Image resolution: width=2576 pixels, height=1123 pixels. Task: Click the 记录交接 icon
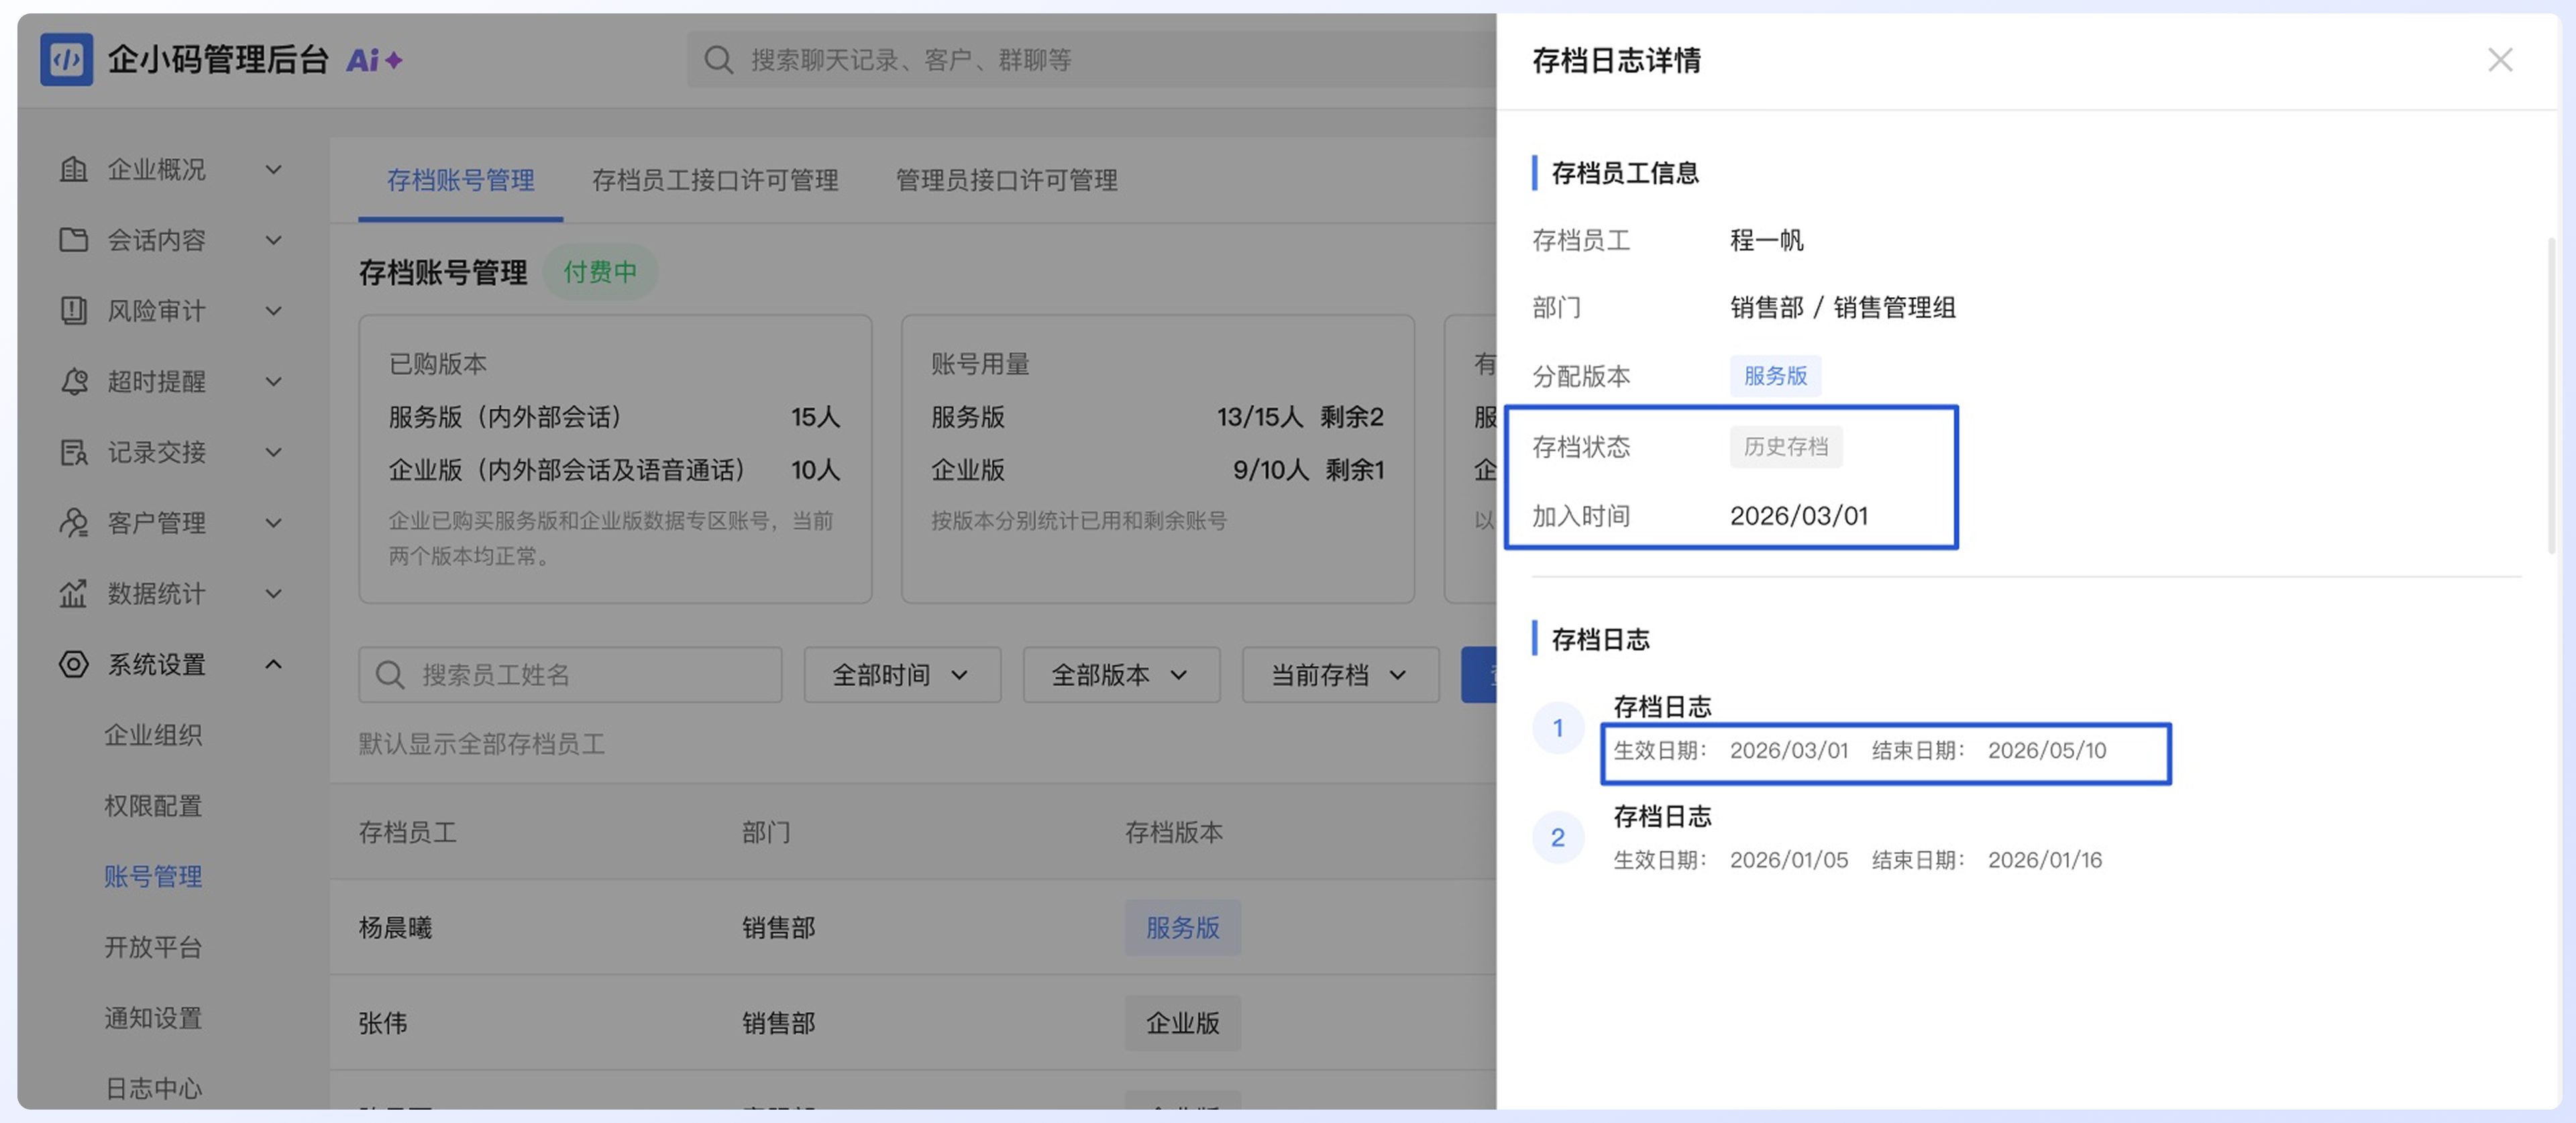[74, 452]
